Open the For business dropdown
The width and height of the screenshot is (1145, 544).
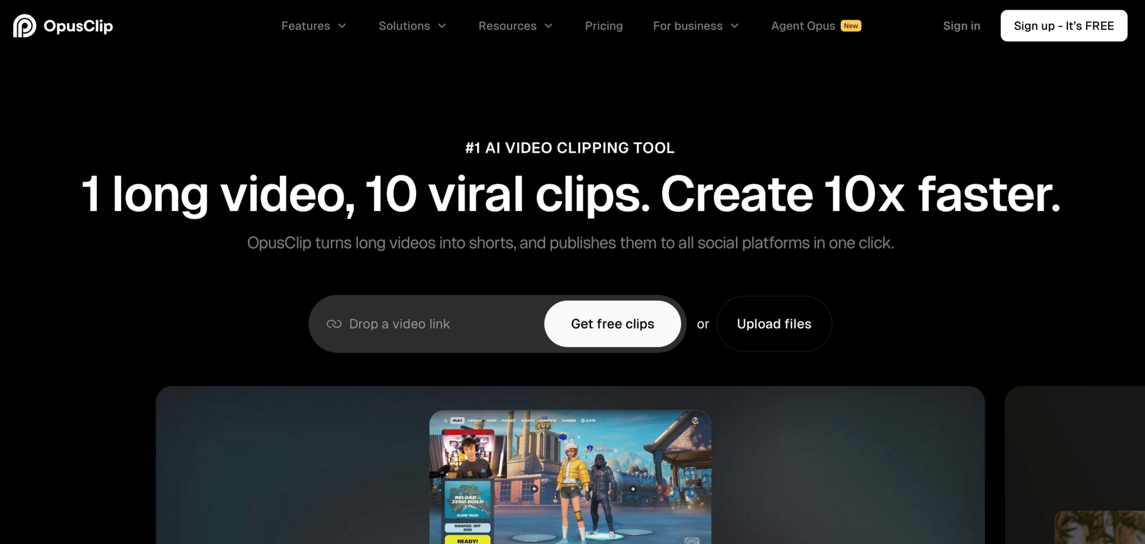tap(696, 26)
